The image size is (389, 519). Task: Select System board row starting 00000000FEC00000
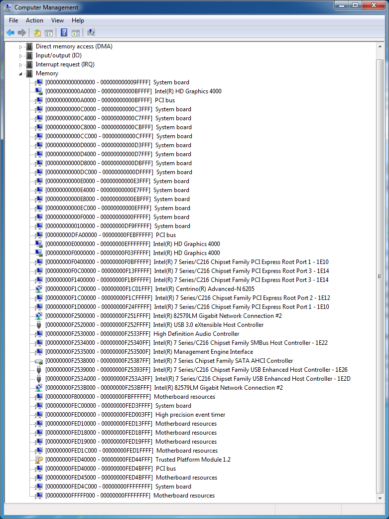118,405
